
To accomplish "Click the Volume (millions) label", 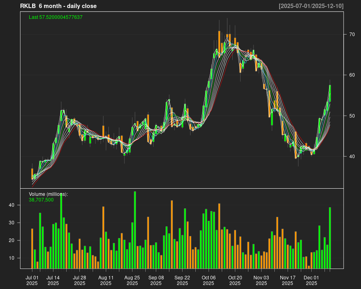I will (x=49, y=194).
